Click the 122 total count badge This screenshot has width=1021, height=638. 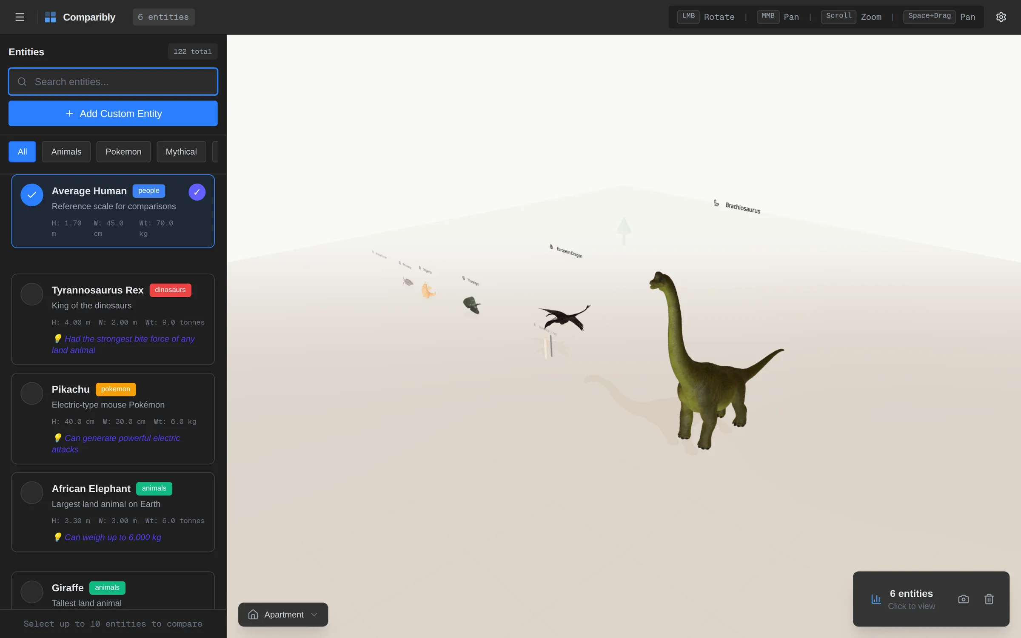point(192,51)
